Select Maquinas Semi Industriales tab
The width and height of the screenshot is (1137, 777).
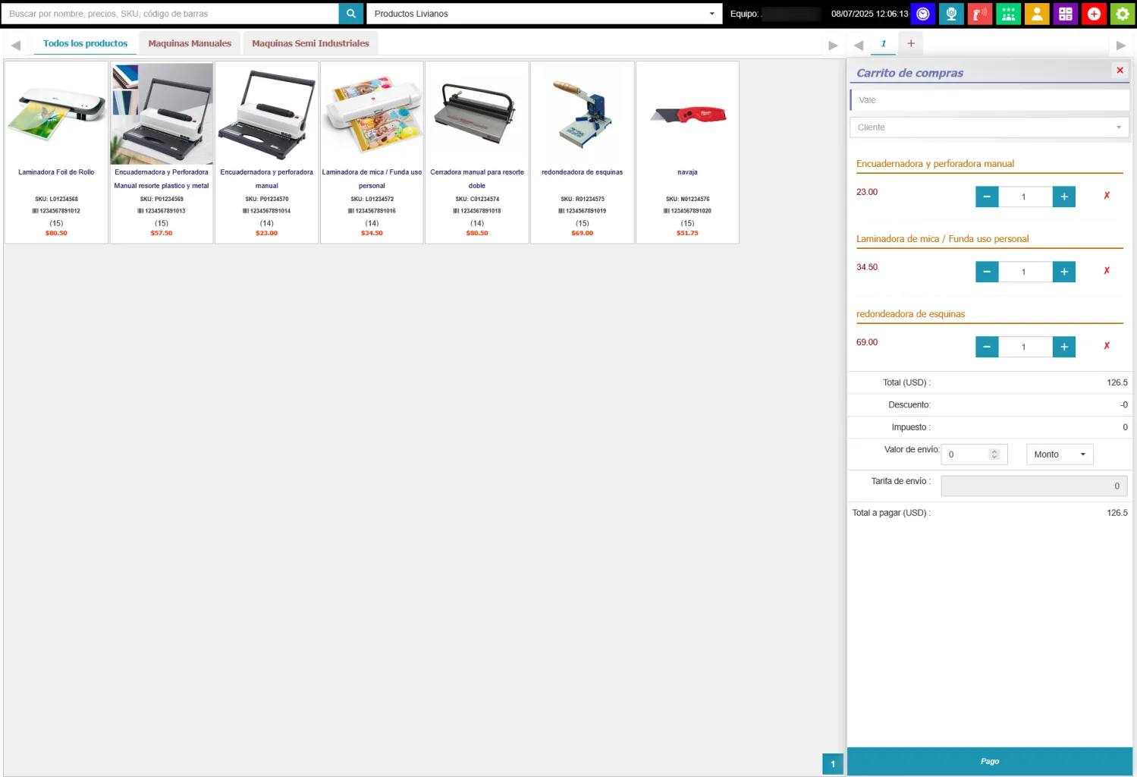pos(310,43)
